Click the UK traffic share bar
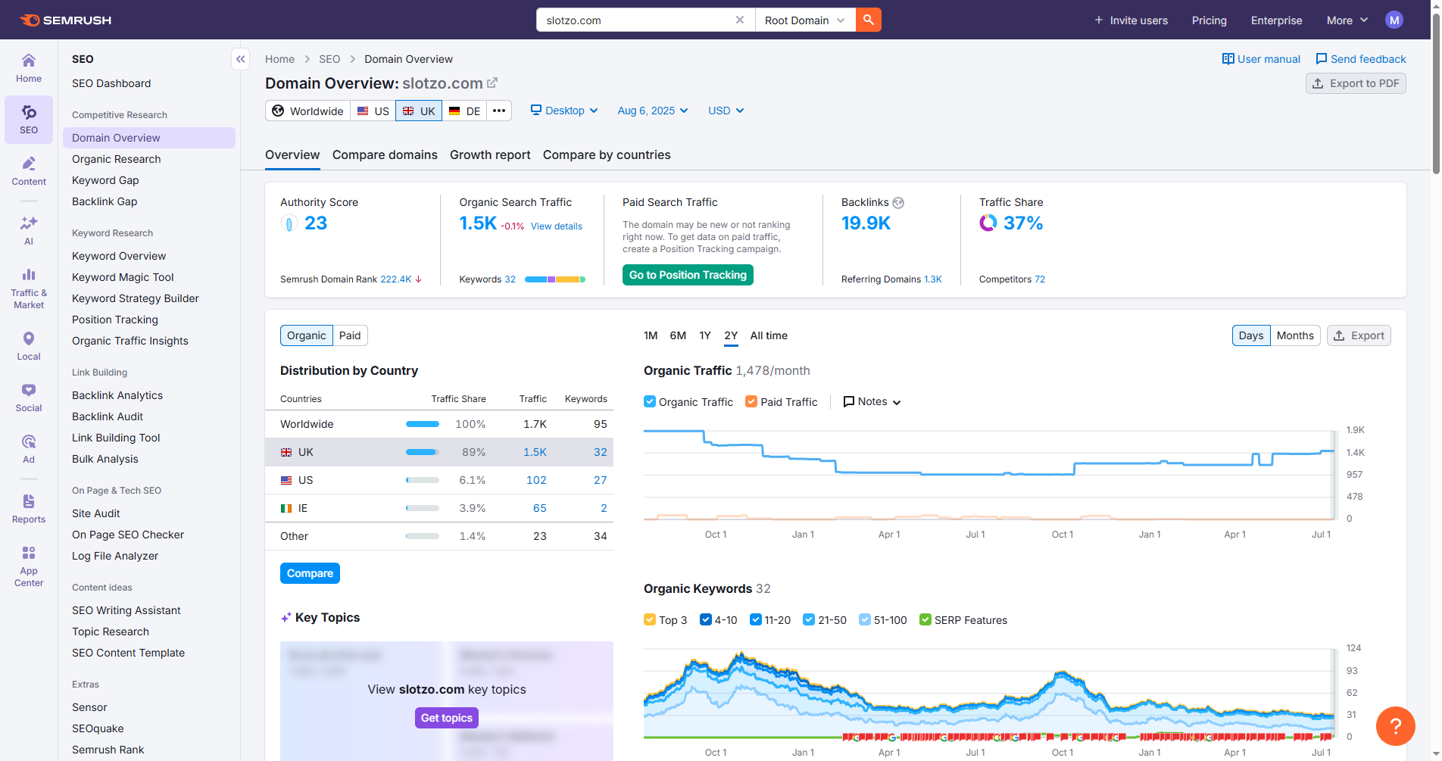This screenshot has width=1442, height=761. point(423,452)
